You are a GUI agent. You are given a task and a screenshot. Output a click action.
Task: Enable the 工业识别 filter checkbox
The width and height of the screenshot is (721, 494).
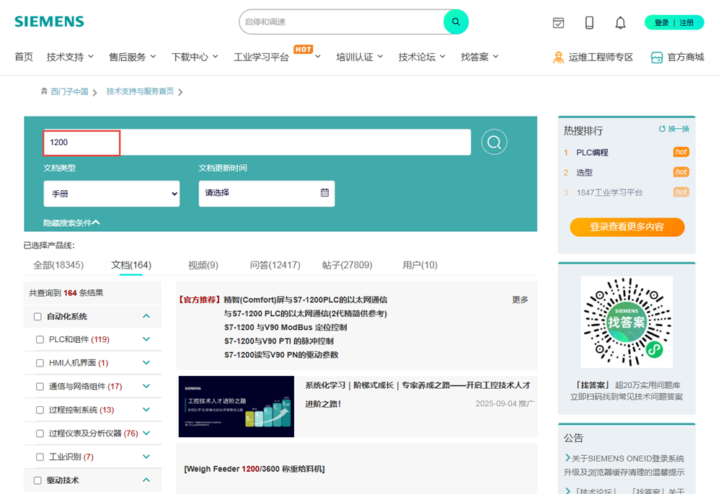pyautogui.click(x=40, y=457)
